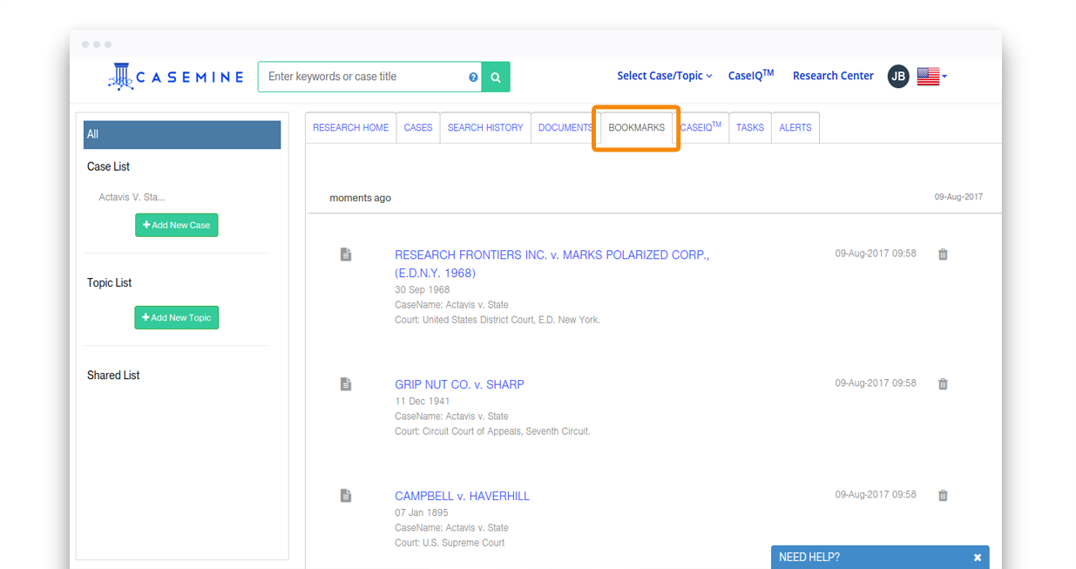Open the Cases tab
The height and width of the screenshot is (569, 1076).
tap(418, 127)
